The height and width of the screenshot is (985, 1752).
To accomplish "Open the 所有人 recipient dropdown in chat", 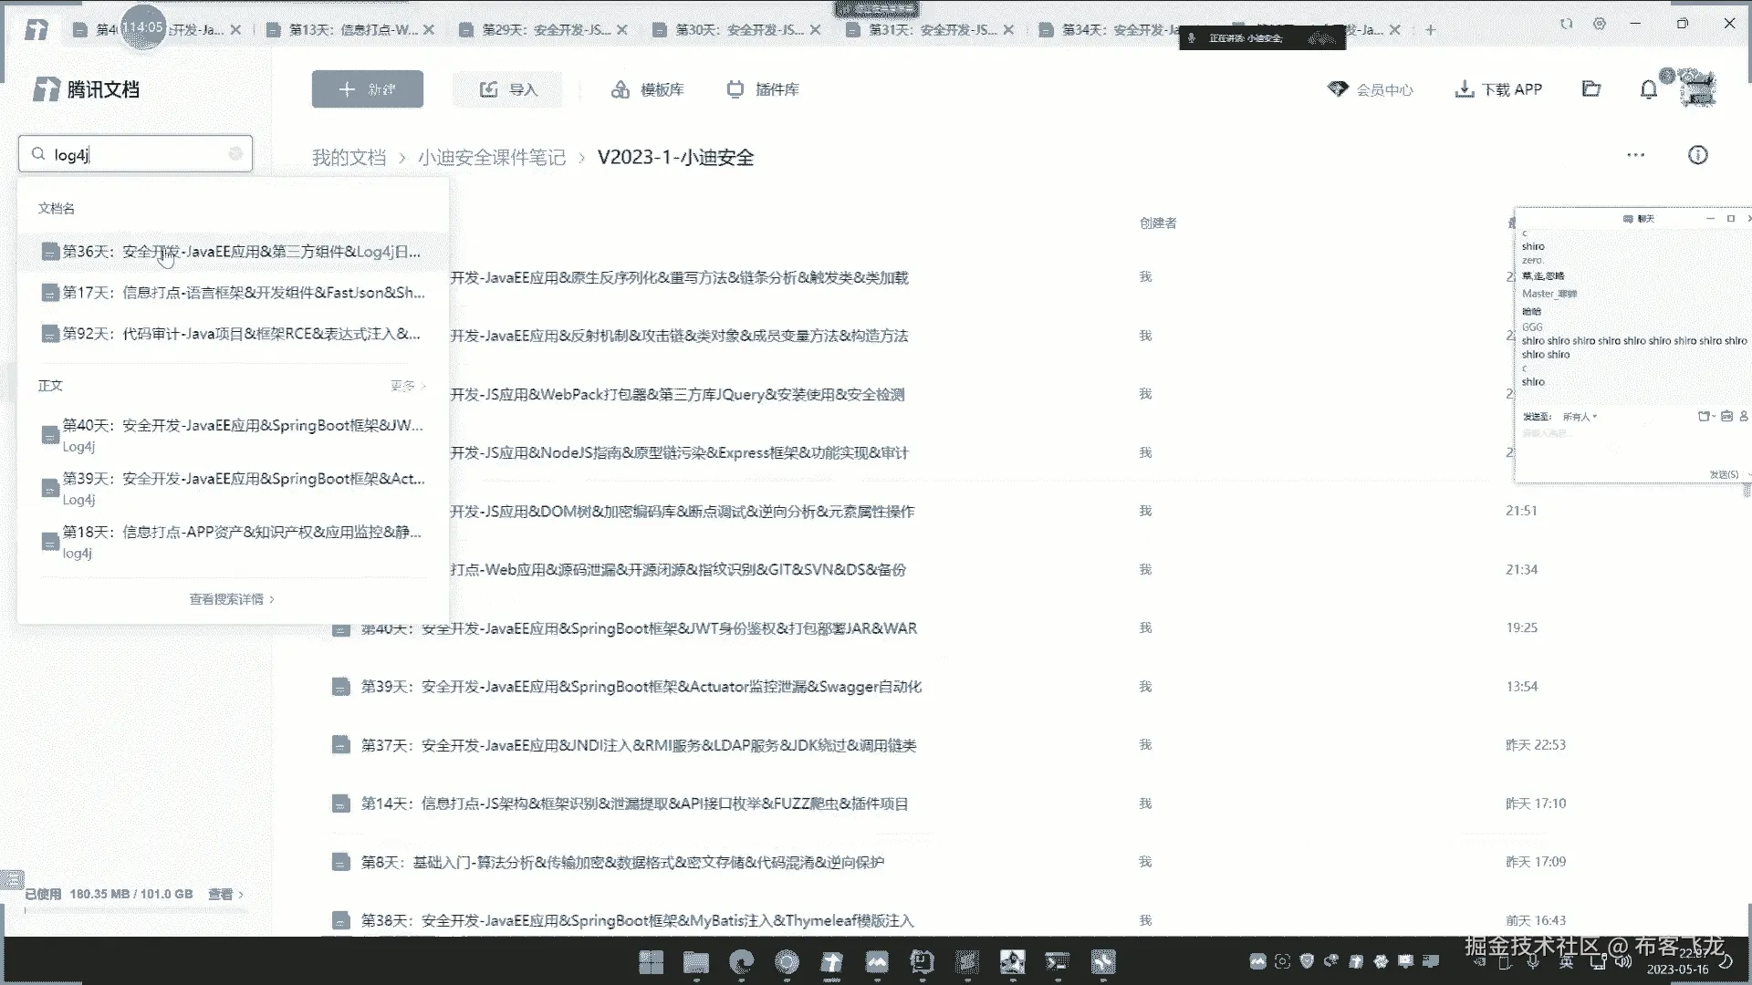I will 1580,417.
